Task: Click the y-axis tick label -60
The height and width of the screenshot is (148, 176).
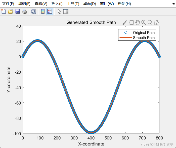Action: click(x=18, y=103)
